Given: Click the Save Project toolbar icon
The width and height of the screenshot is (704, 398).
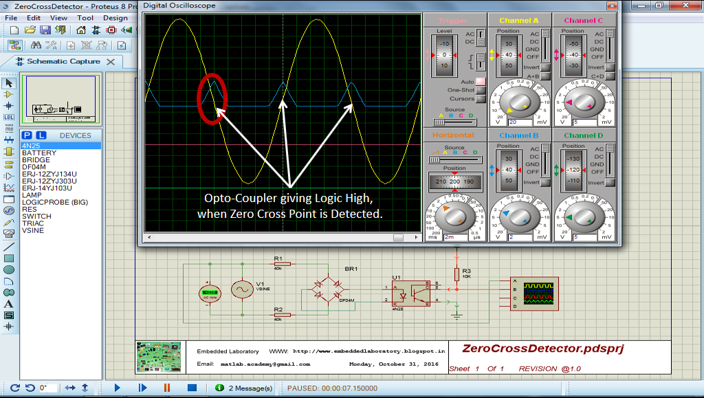Looking at the screenshot, I should click(x=45, y=30).
